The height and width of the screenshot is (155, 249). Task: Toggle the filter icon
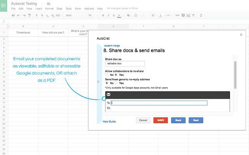click(x=193, y=15)
